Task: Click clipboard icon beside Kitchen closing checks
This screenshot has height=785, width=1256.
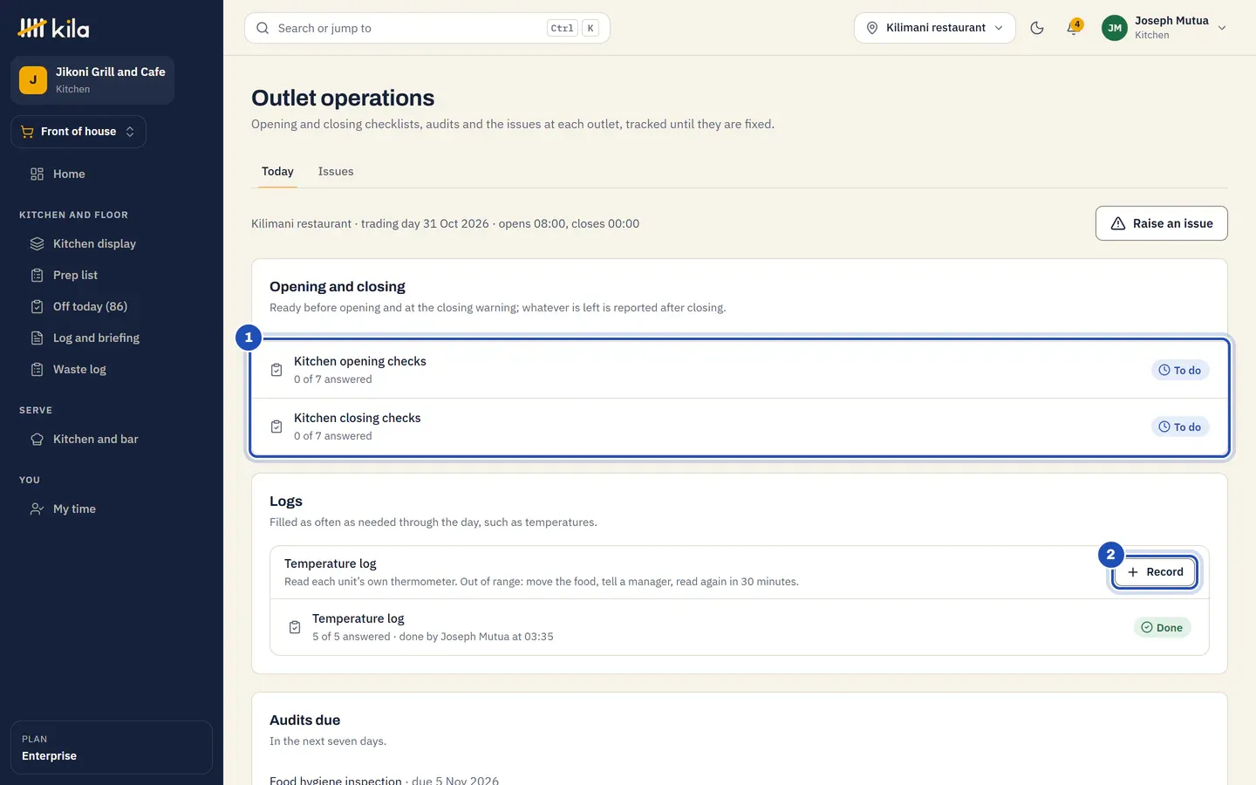Action: click(x=276, y=427)
